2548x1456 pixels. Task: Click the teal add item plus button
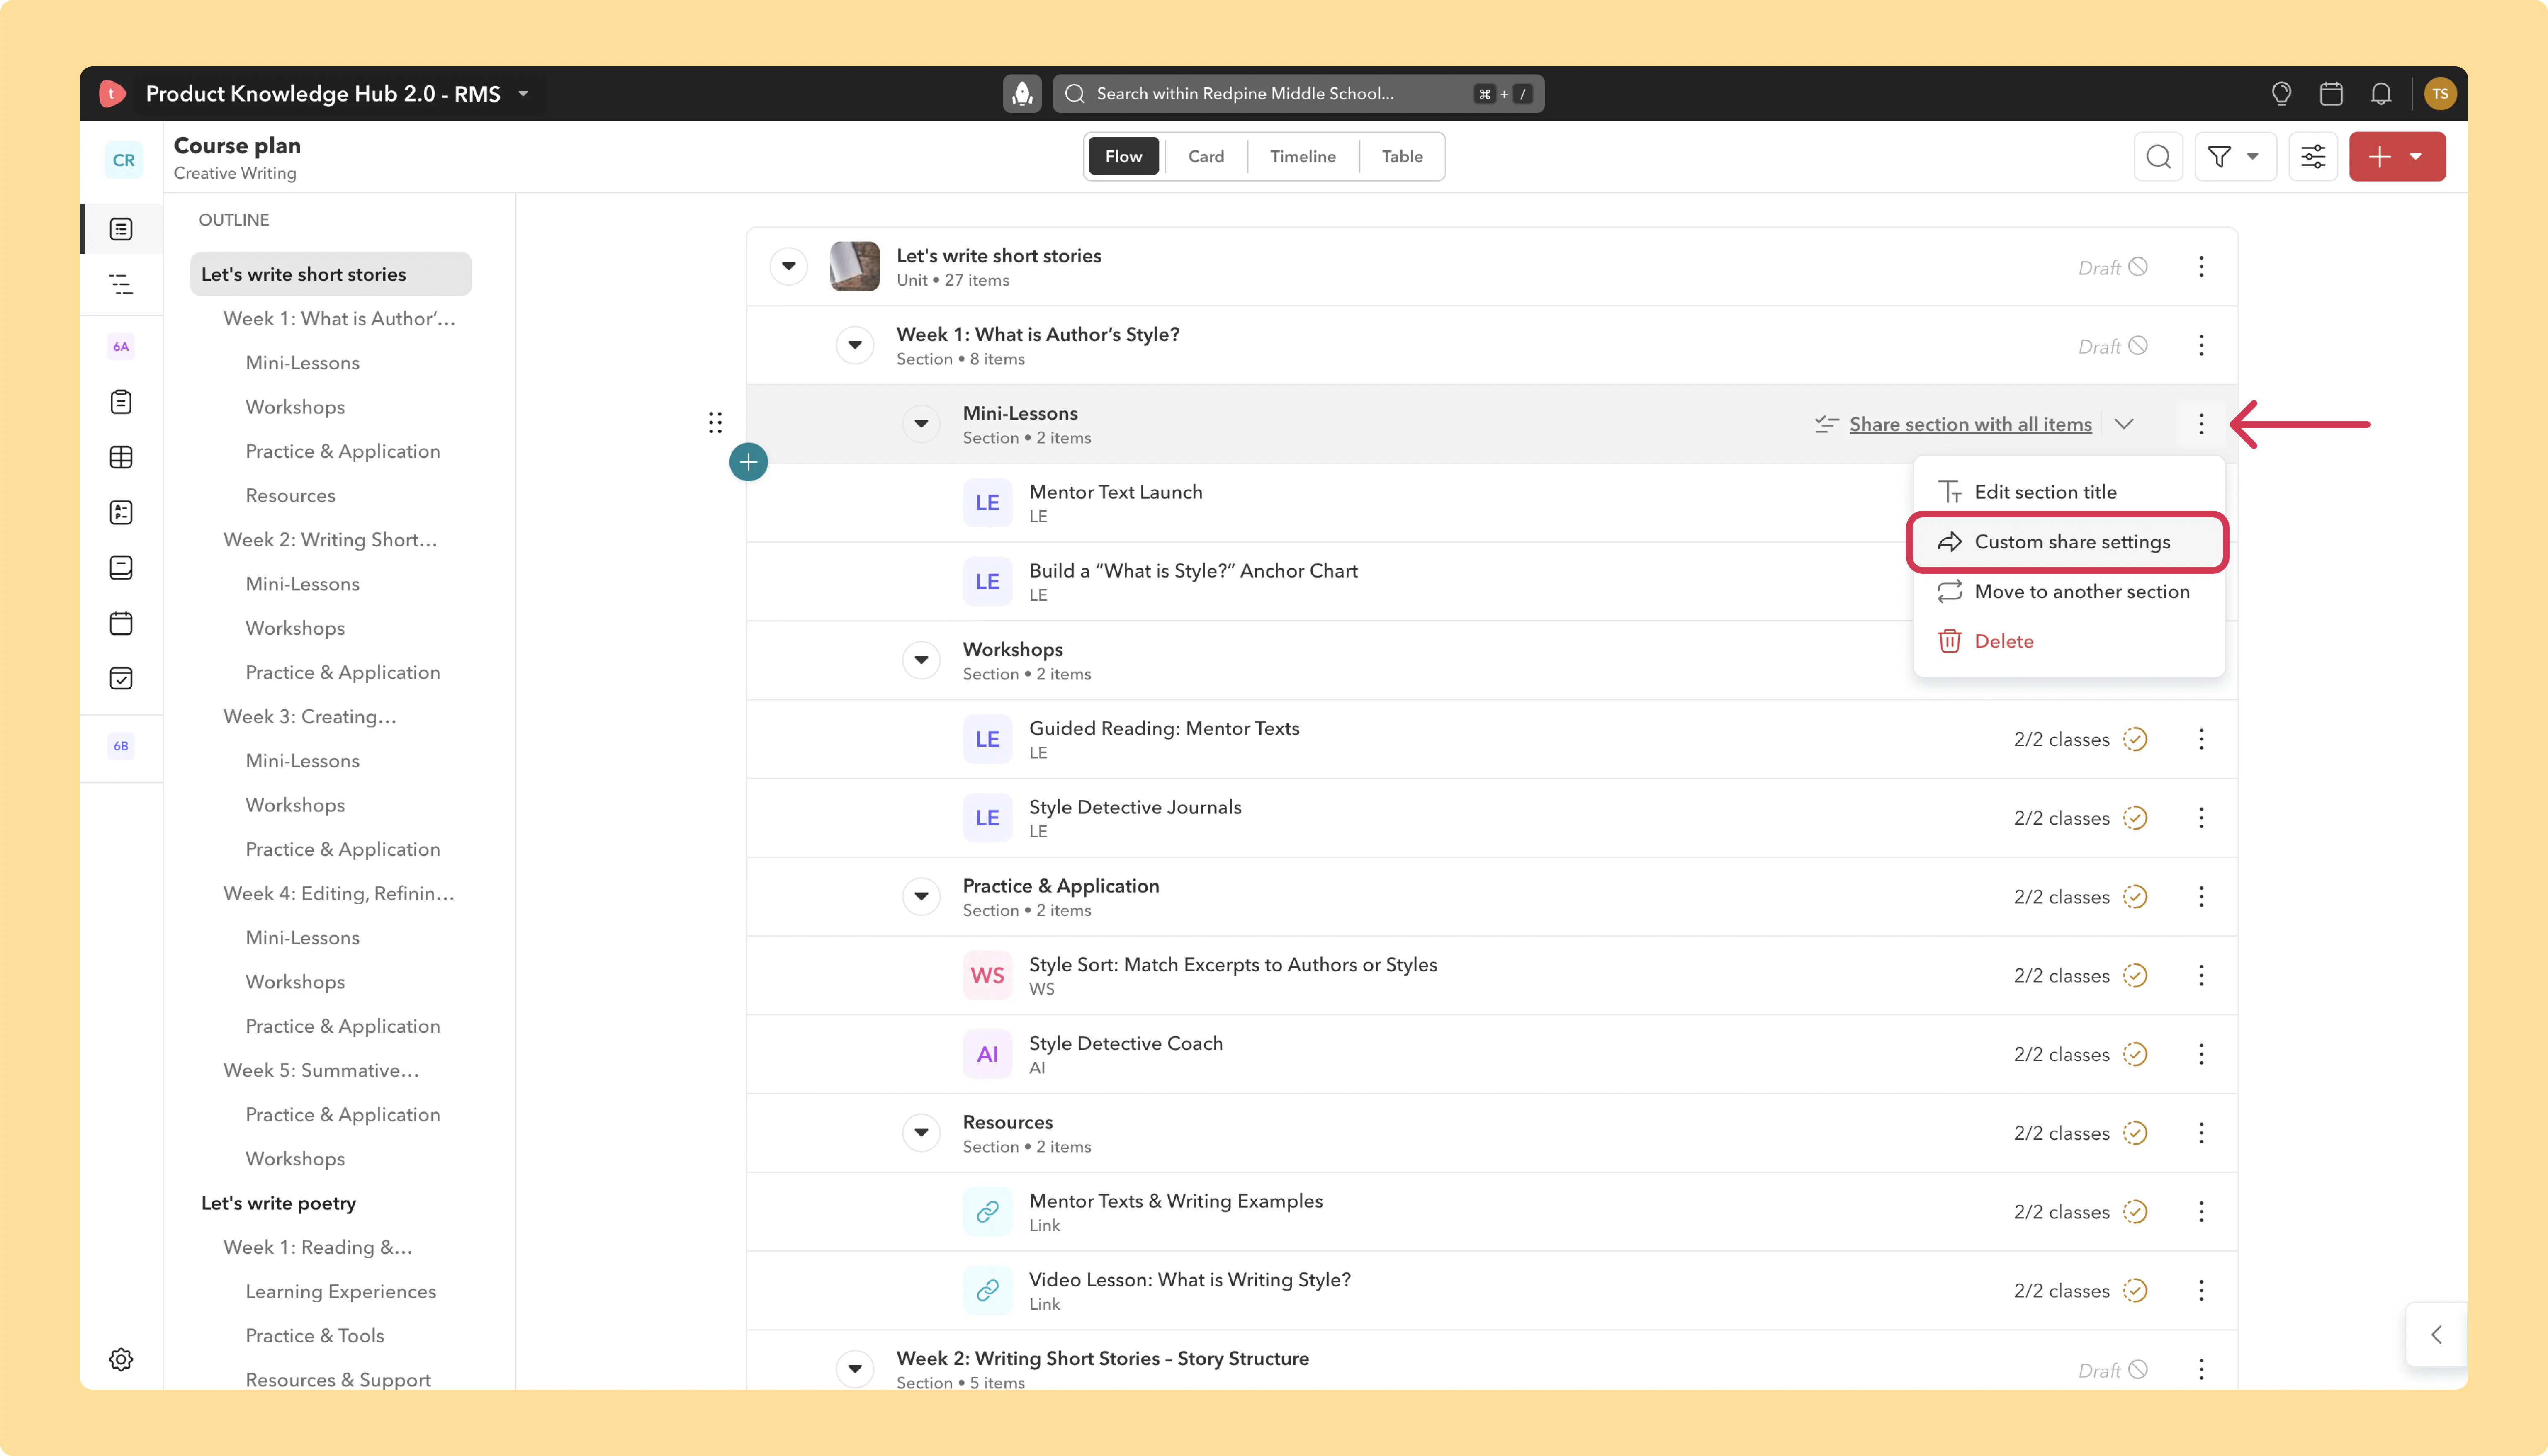pos(748,462)
